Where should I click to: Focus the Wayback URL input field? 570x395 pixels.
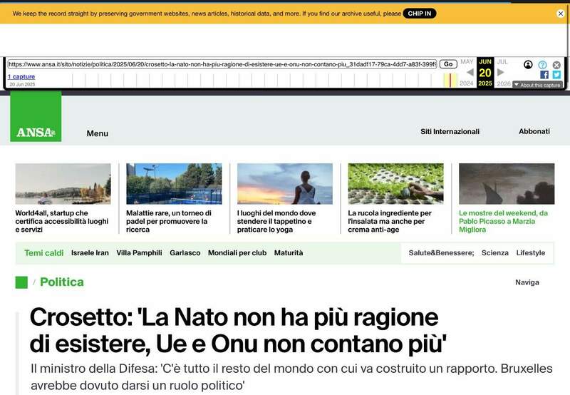point(222,64)
